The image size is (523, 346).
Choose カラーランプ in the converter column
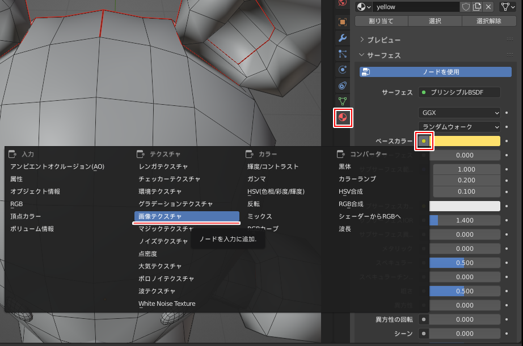(x=357, y=179)
